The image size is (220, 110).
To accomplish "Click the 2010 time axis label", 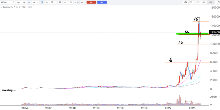I will tap(72, 108).
